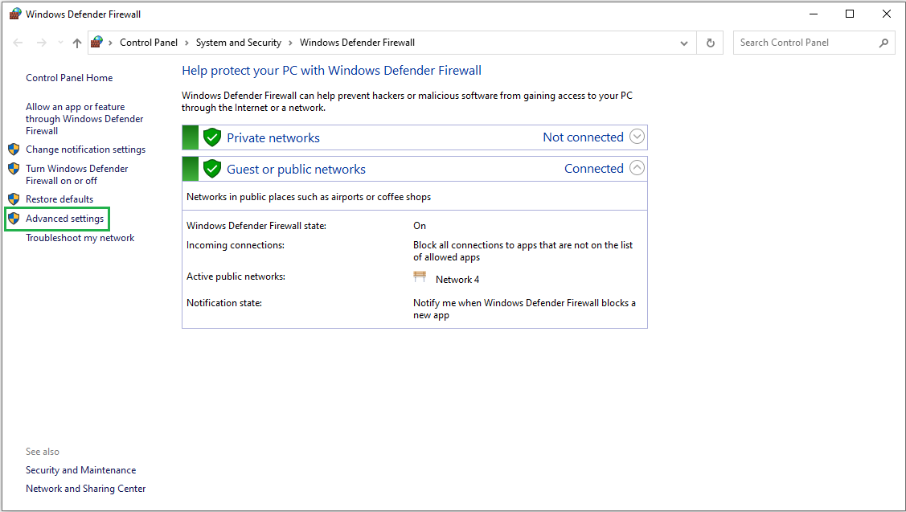Open Control Panel breadcrumb

[149, 43]
